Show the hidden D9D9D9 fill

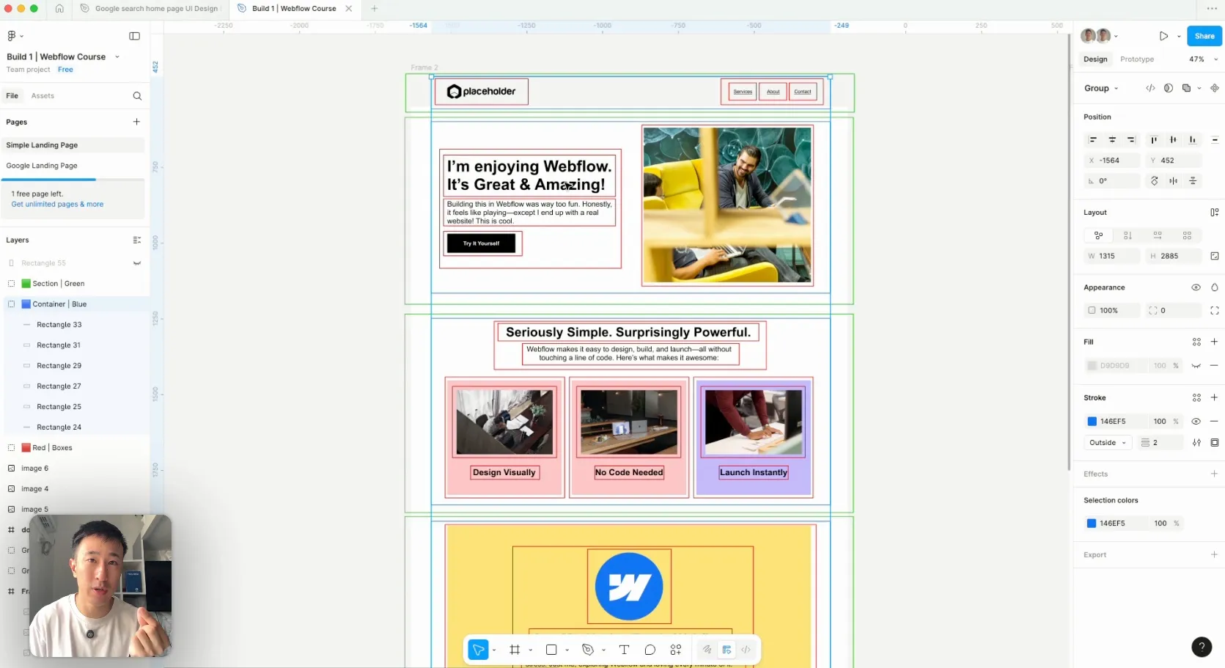coord(1196,366)
